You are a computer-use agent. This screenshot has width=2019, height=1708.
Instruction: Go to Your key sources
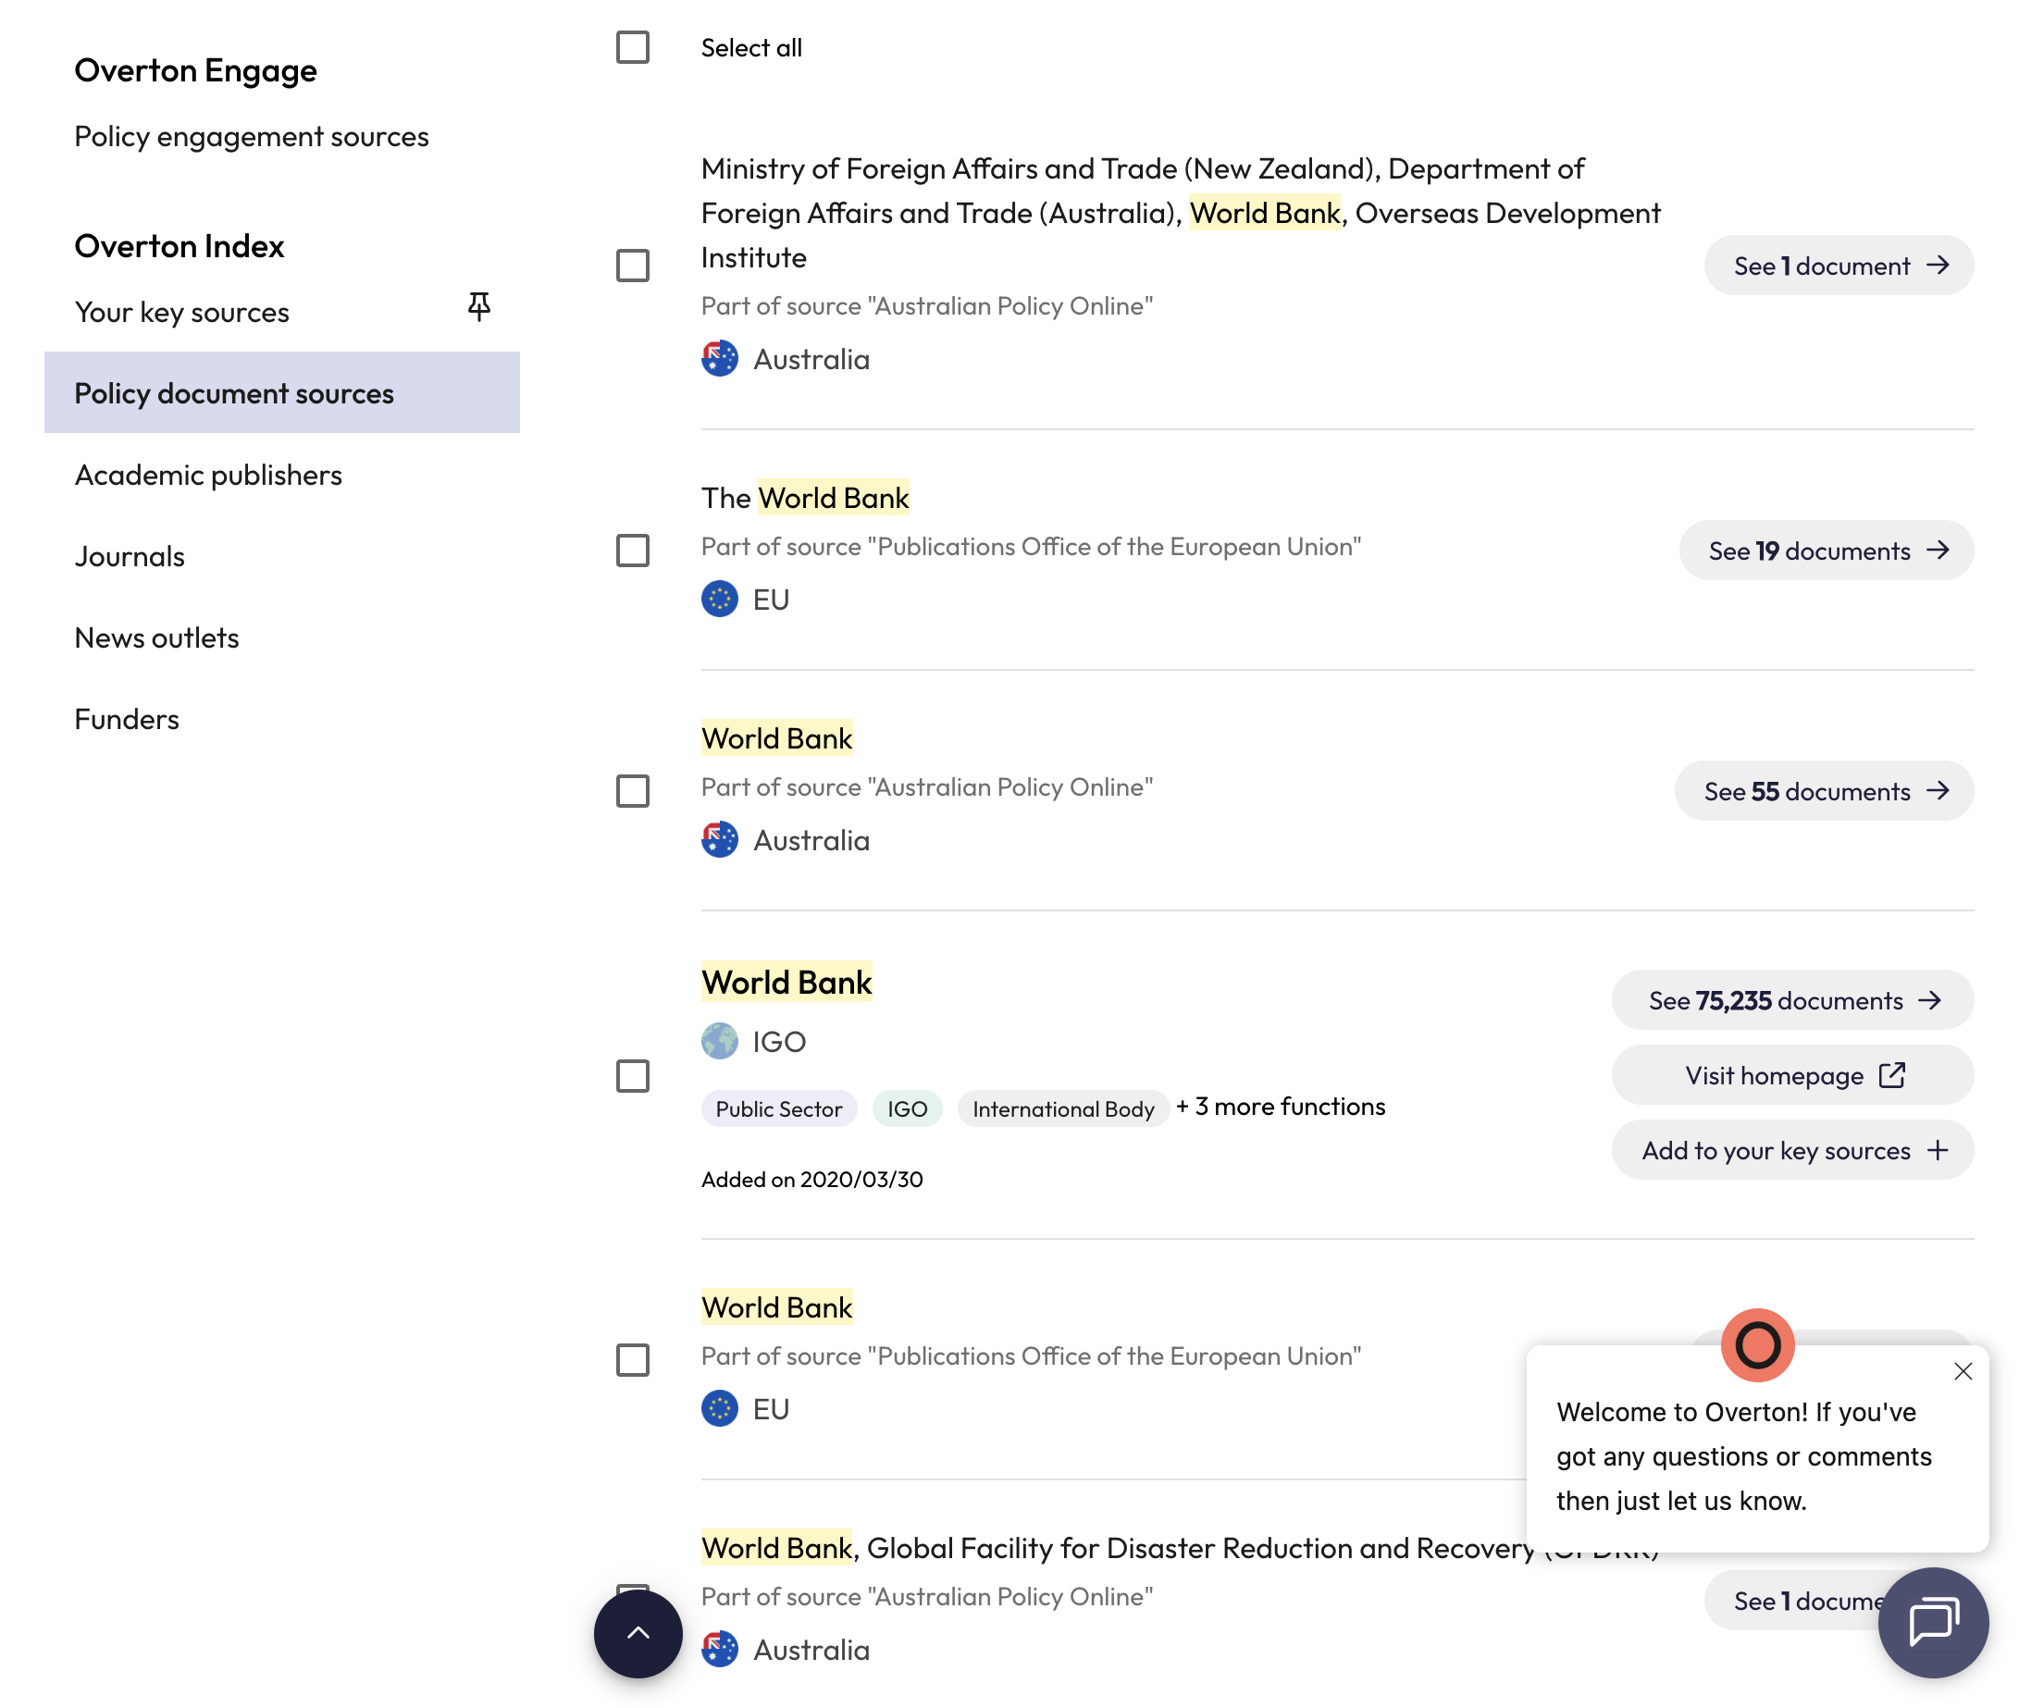[182, 312]
